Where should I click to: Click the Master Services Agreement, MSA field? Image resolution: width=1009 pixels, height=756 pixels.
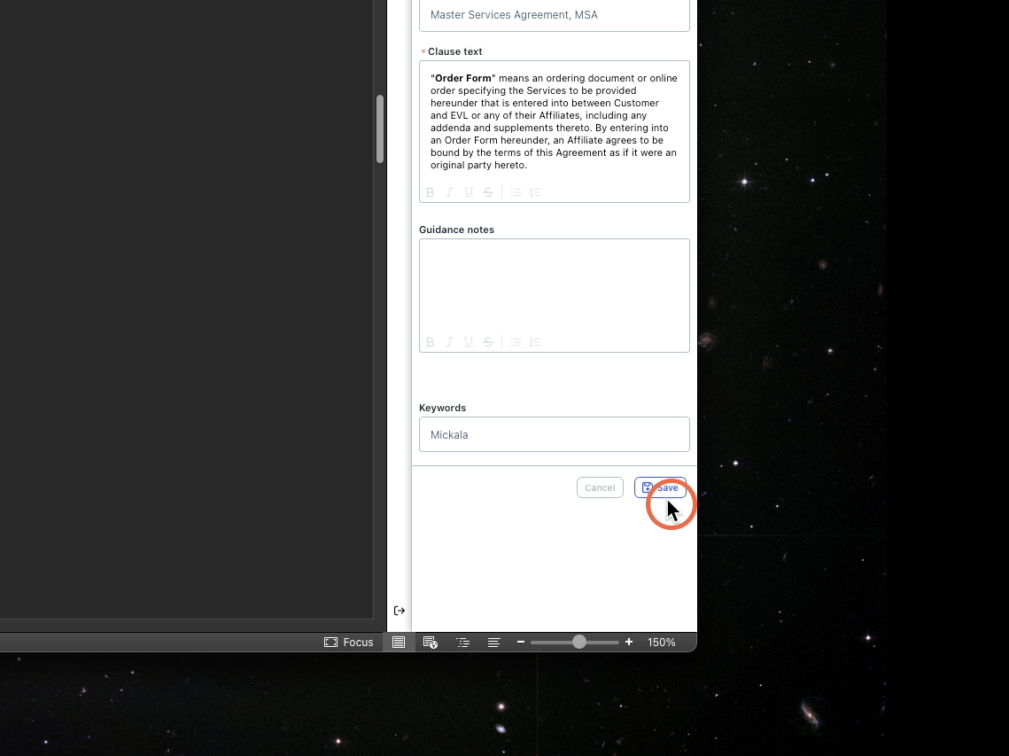tap(554, 15)
